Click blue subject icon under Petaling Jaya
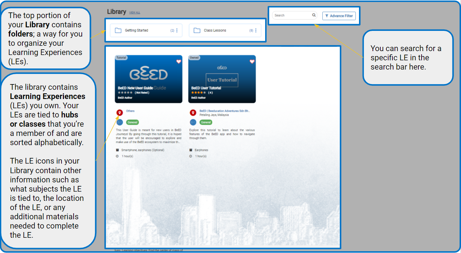 193,122
